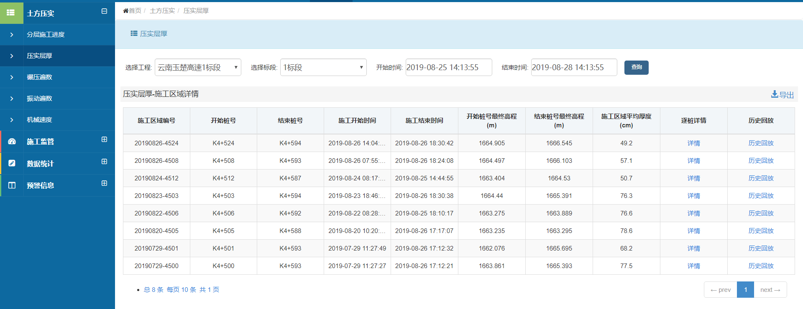Play 历史回放 for area 20190729-4500
Screen dimensions: 803x309
(761, 266)
